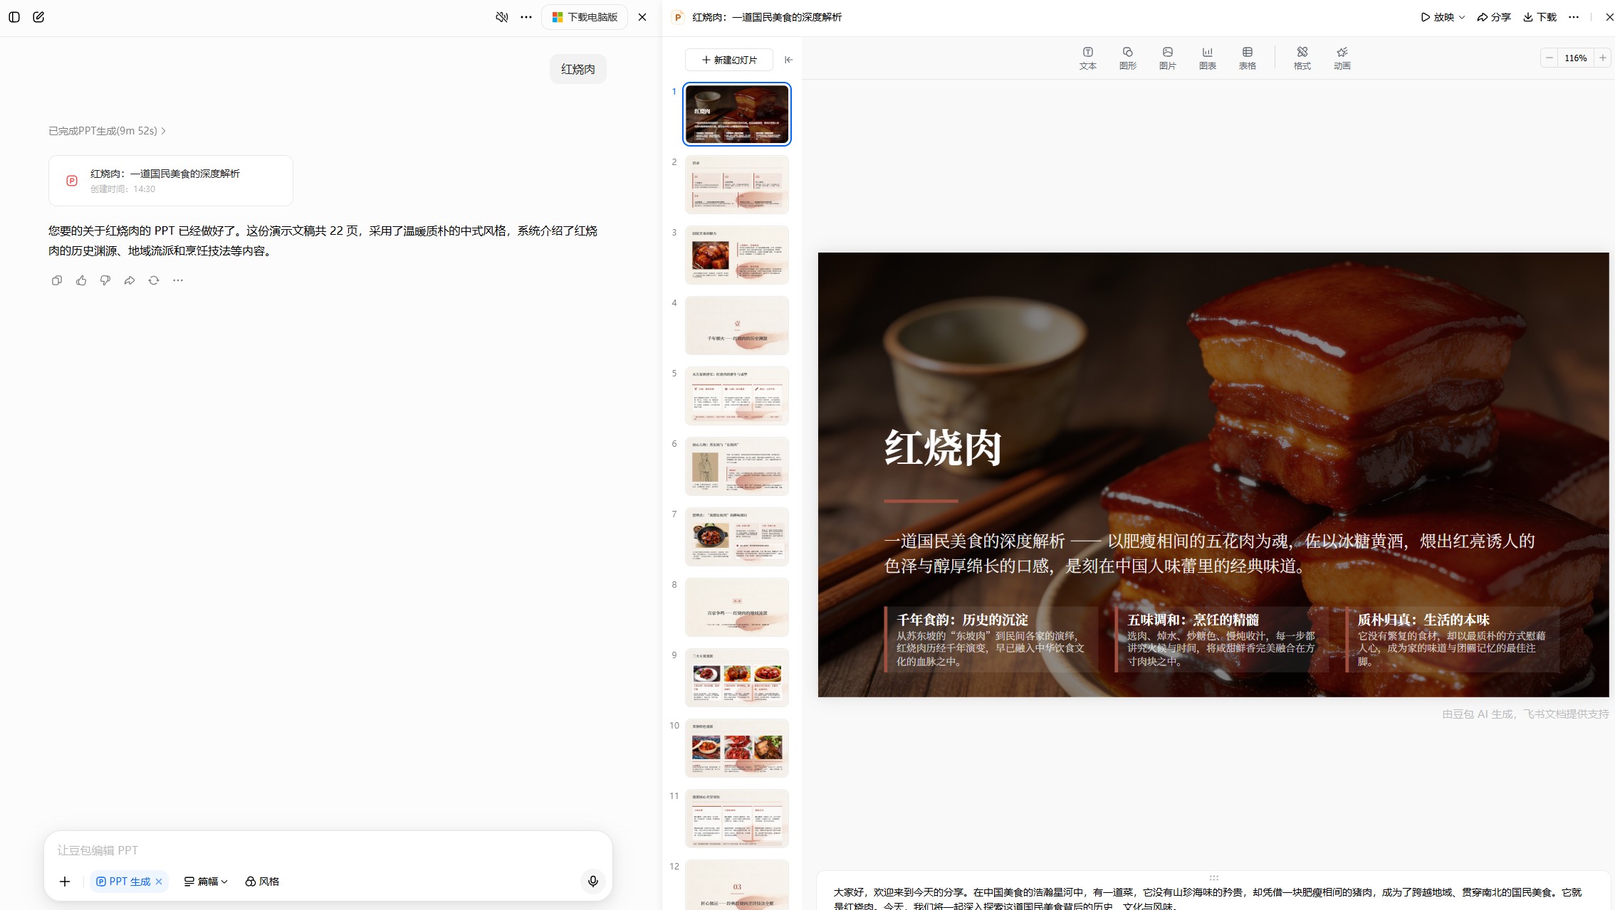Click the speaker notes drag handle
The width and height of the screenshot is (1615, 910).
pos(1214,878)
